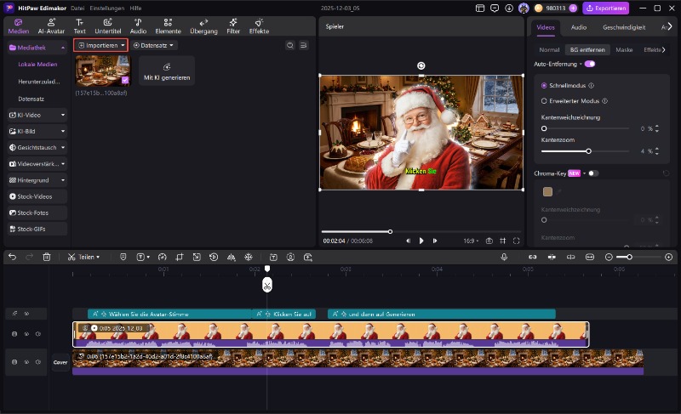The width and height of the screenshot is (681, 414).
Task: Add more coins with plus button
Action: point(573,8)
